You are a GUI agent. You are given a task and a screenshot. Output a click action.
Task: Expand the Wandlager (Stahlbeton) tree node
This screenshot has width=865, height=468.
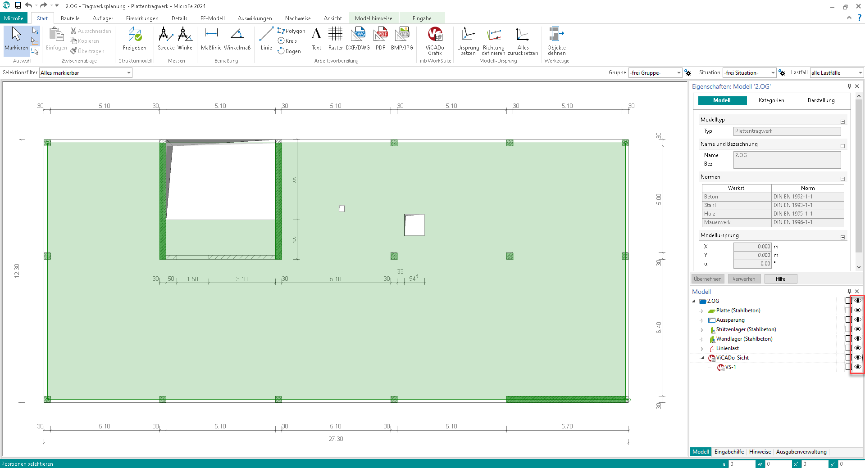(x=702, y=339)
